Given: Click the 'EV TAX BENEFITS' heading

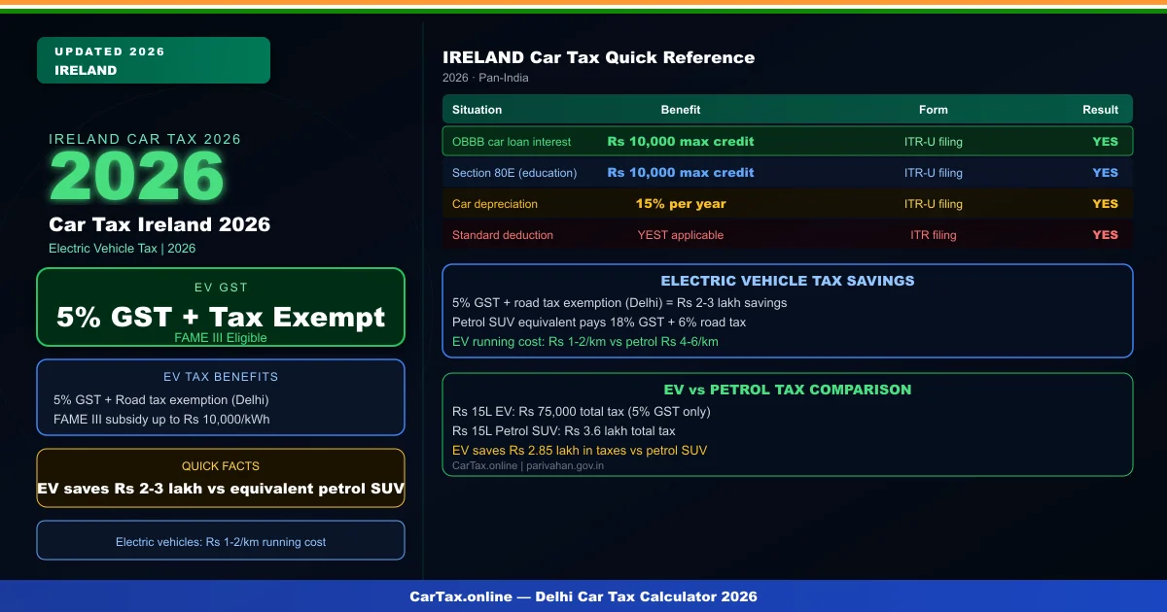Looking at the screenshot, I should pos(221,377).
